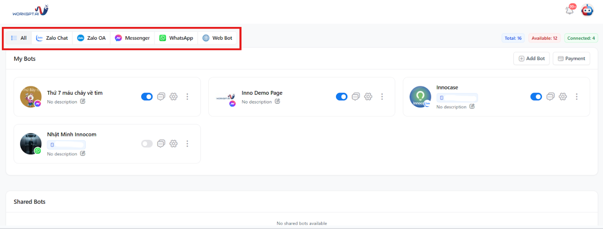The width and height of the screenshot is (603, 229).
Task: Enable the Nhật Minh Innocom bot toggle
Action: tap(147, 144)
